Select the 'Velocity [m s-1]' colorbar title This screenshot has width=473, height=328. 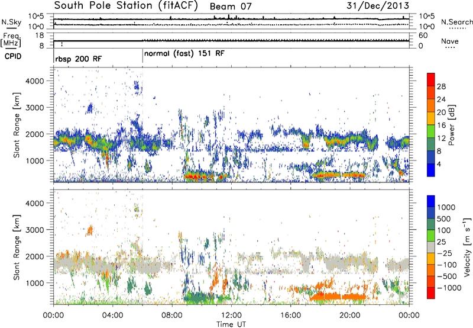click(x=467, y=247)
